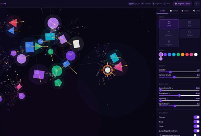Disable the Glow switch

coord(197,126)
